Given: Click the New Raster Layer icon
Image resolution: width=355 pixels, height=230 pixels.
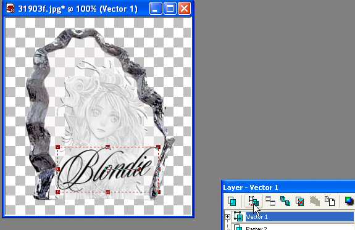Looking at the screenshot, I should coord(232,201).
